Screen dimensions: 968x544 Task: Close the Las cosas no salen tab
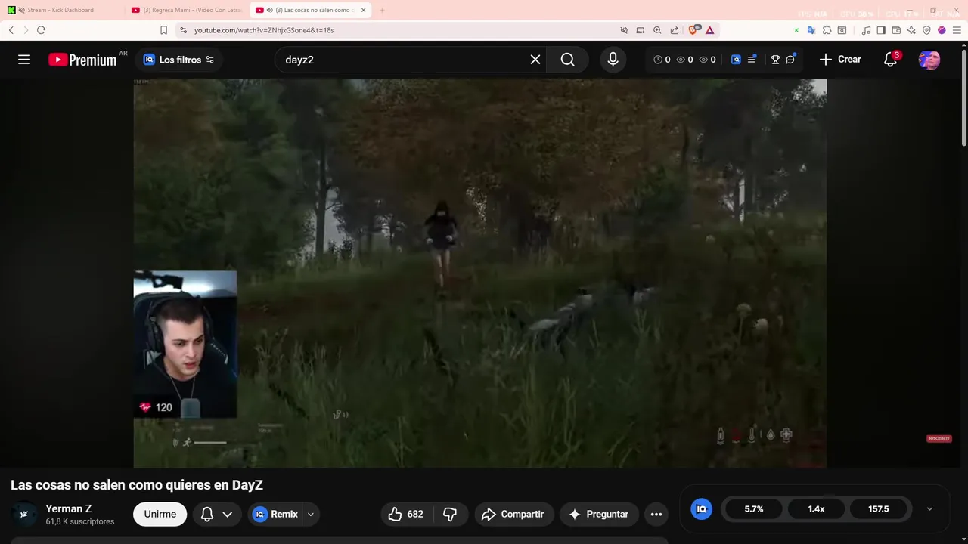(x=364, y=10)
